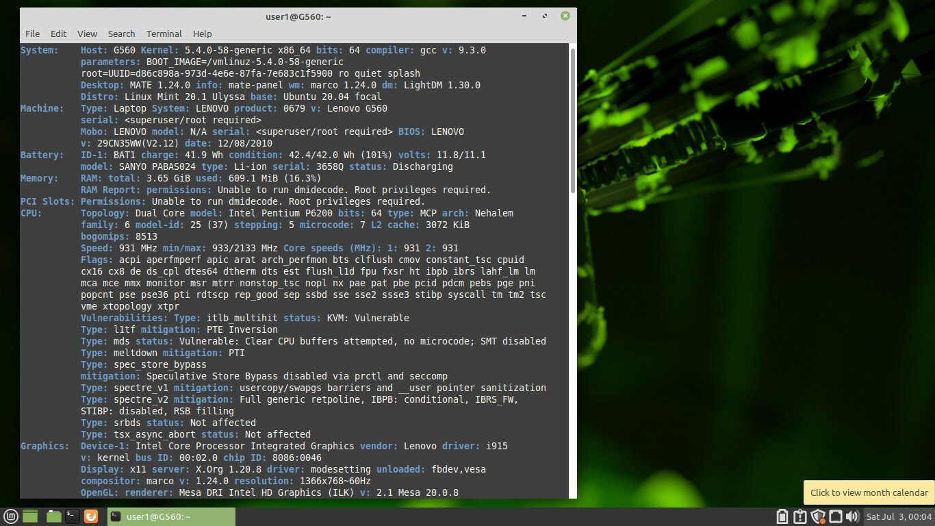Click the volume speaker tray icon

point(852,516)
